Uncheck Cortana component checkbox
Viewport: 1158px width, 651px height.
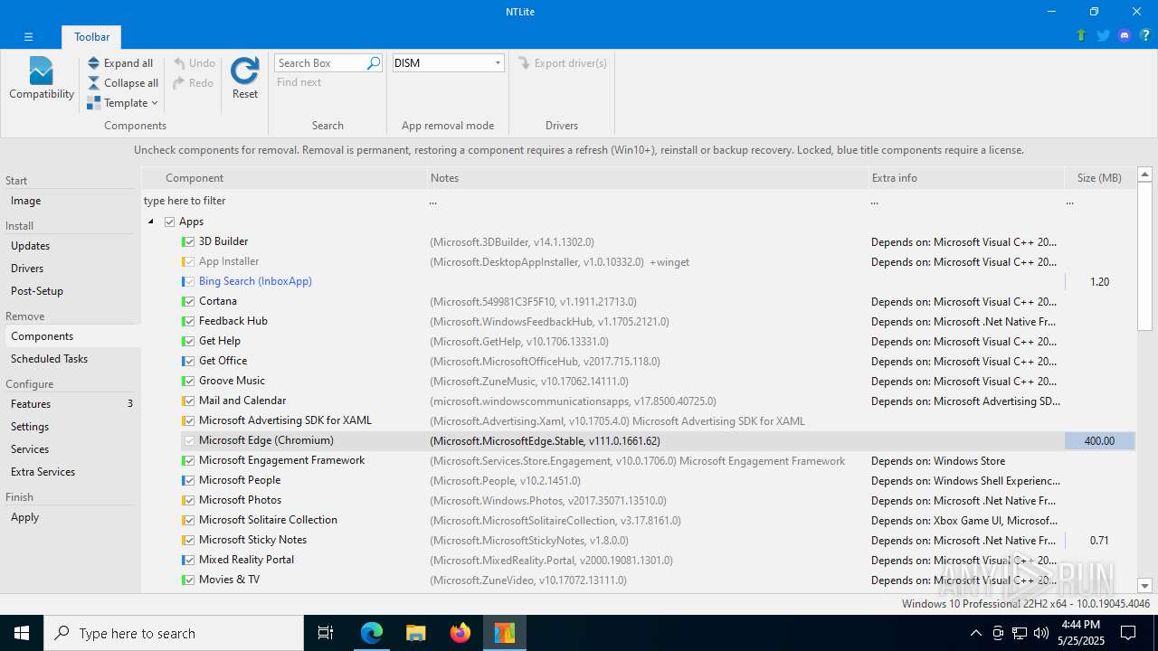point(188,301)
